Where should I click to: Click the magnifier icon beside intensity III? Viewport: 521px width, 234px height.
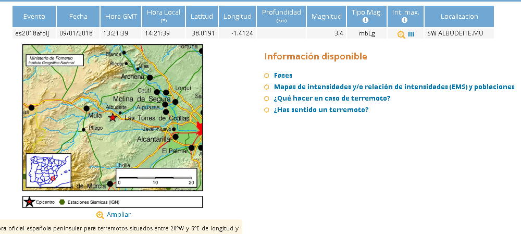(401, 34)
